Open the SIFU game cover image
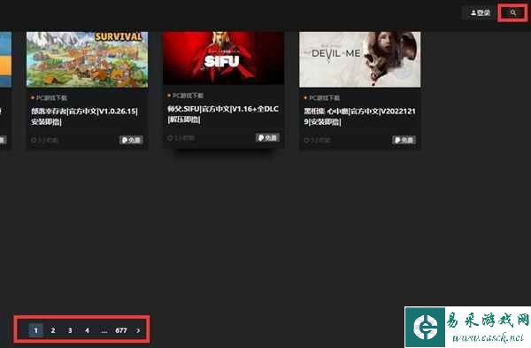 tap(223, 58)
